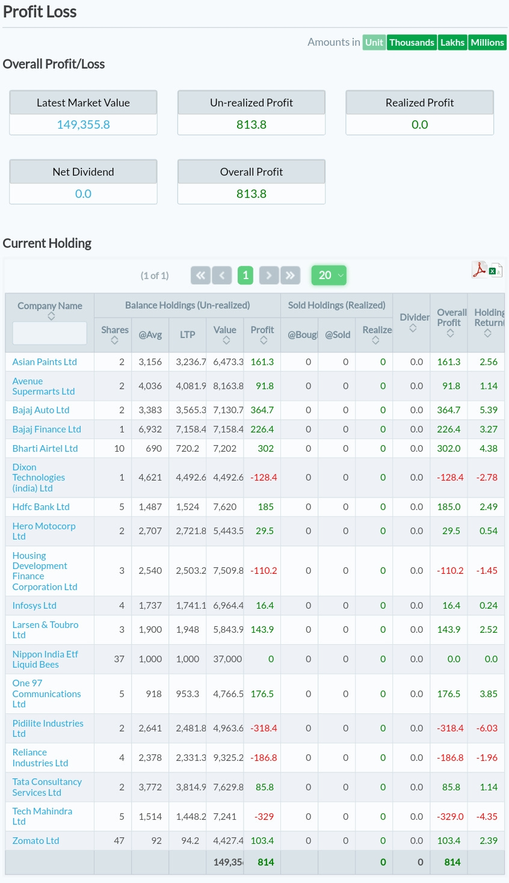Show amounts in Millions
This screenshot has height=883, width=509.
tap(487, 42)
